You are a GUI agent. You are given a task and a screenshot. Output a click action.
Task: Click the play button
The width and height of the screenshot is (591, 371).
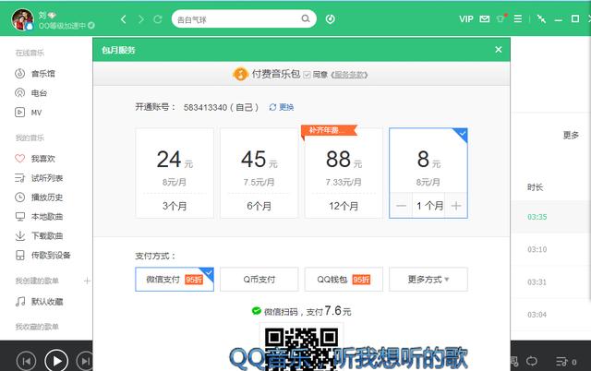coord(56,361)
